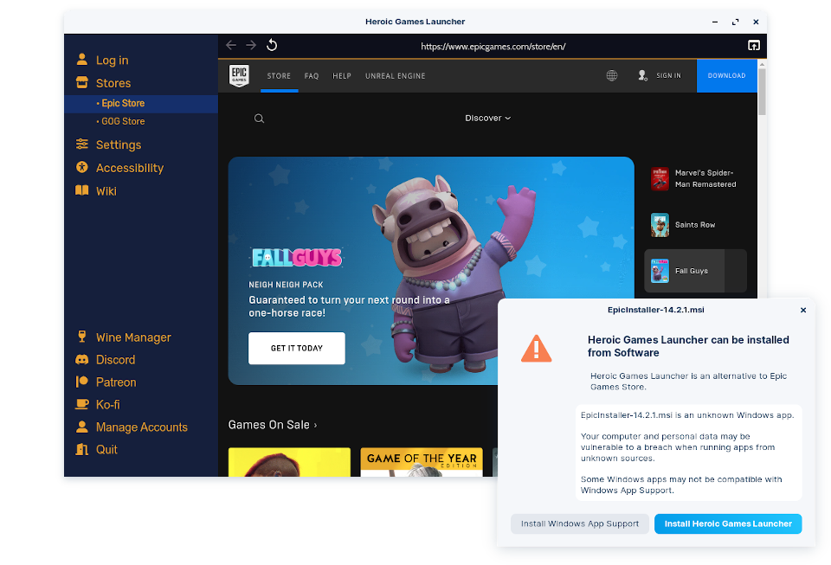Viewport: 831px width, 565px height.
Task: Click Install Heroic Games Launcher button
Action: 728,523
